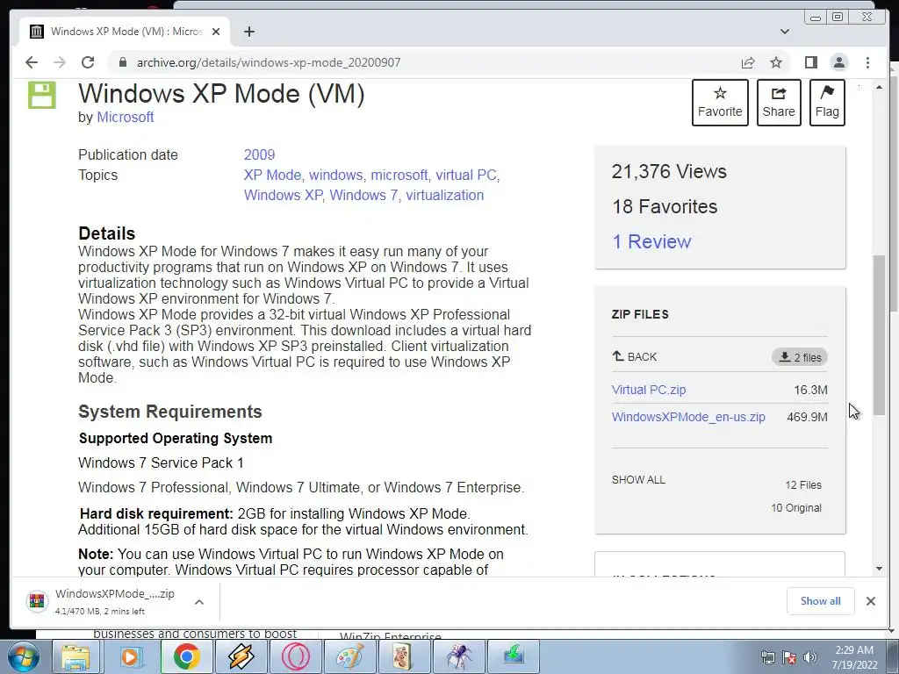Open the download manager taskbar icon
This screenshot has height=674, width=899.
[513, 656]
